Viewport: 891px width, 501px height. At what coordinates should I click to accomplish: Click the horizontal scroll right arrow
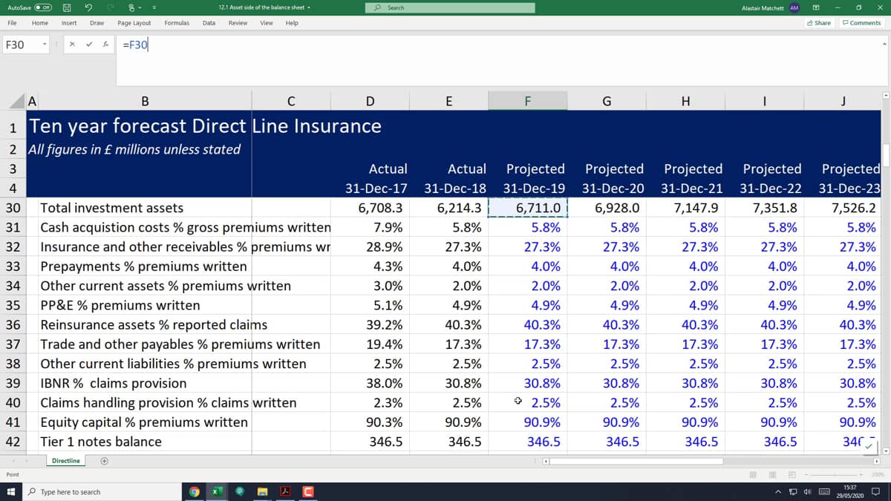pyautogui.click(x=876, y=461)
